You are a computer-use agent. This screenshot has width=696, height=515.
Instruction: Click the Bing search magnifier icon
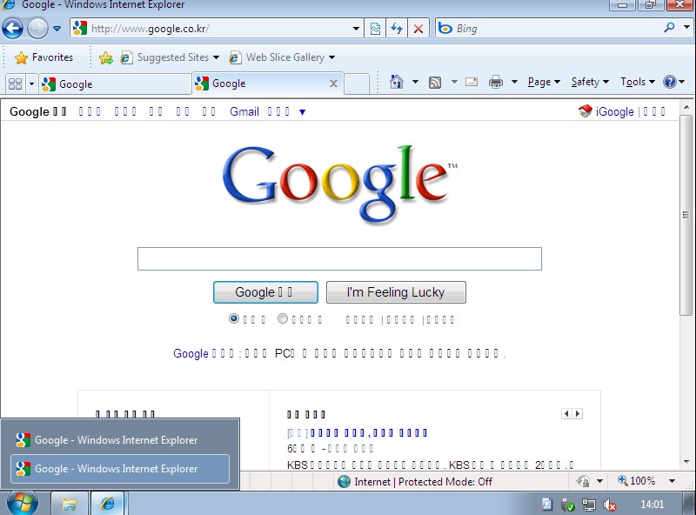(669, 28)
